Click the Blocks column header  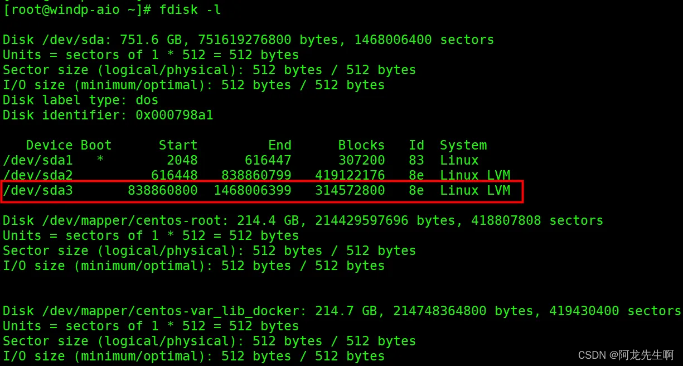tap(361, 146)
